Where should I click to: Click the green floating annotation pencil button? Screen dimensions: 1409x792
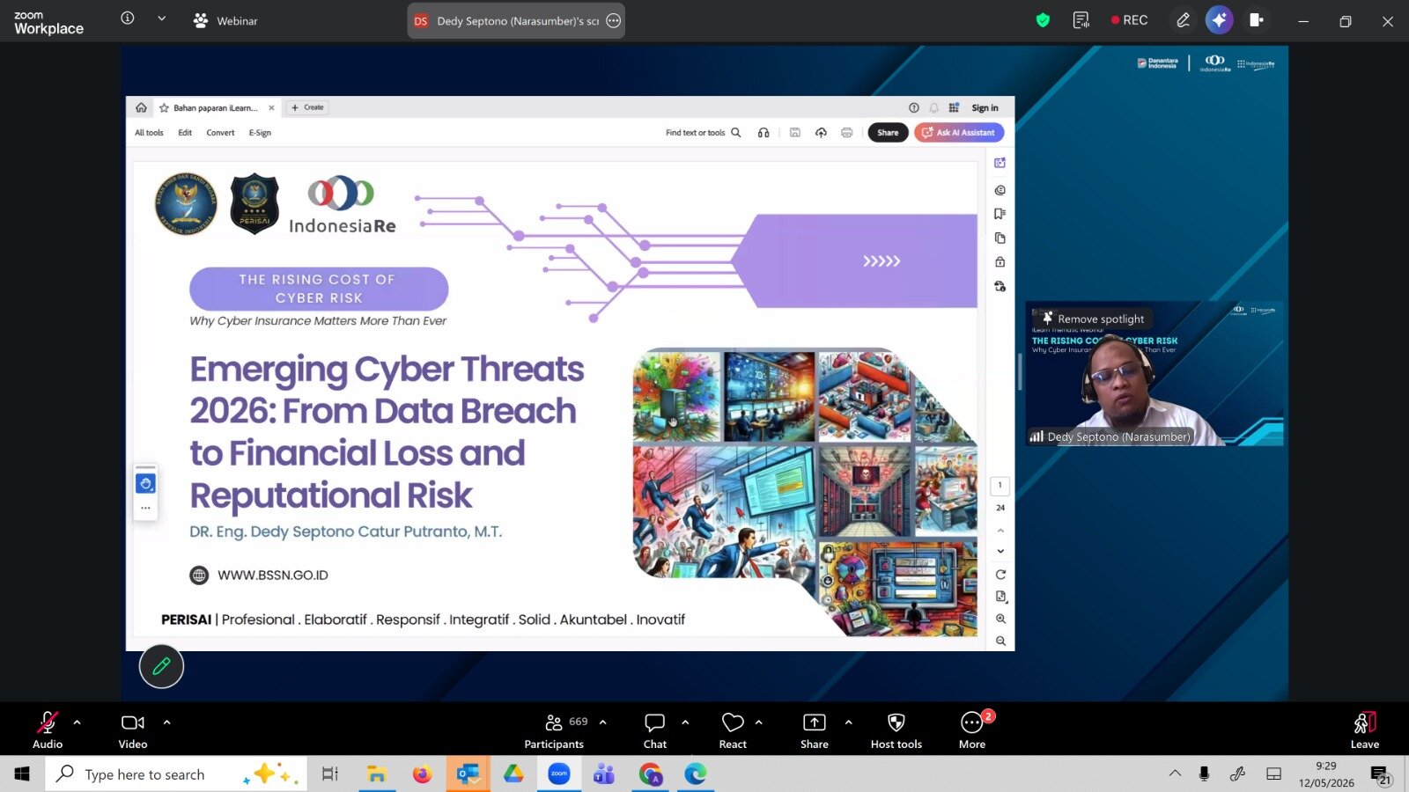pyautogui.click(x=161, y=666)
